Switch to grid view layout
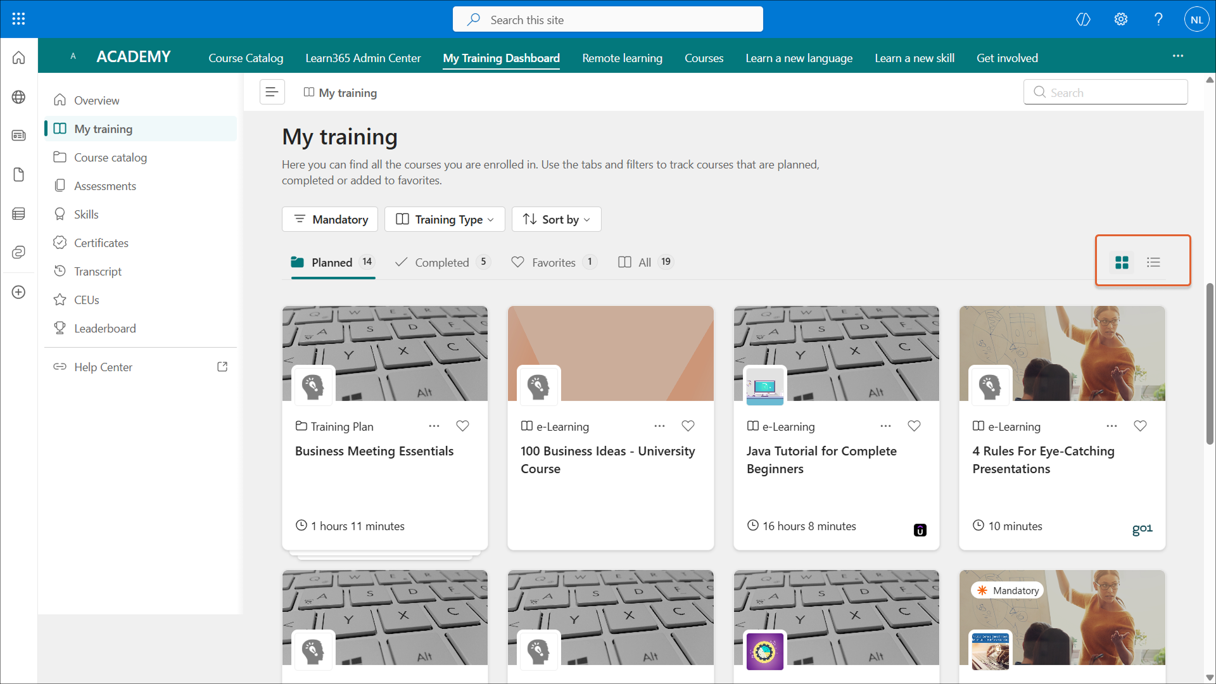Screen dimensions: 1216x684 (x=1122, y=262)
